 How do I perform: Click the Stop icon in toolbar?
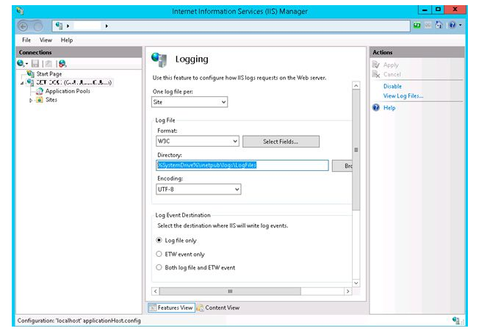pos(428,25)
